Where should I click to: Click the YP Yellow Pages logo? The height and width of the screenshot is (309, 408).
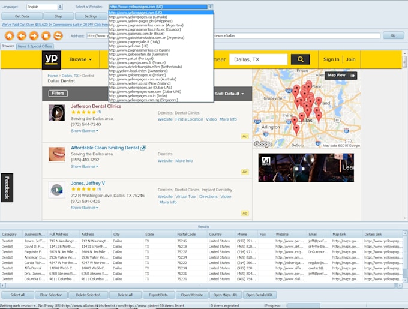pyautogui.click(x=51, y=59)
